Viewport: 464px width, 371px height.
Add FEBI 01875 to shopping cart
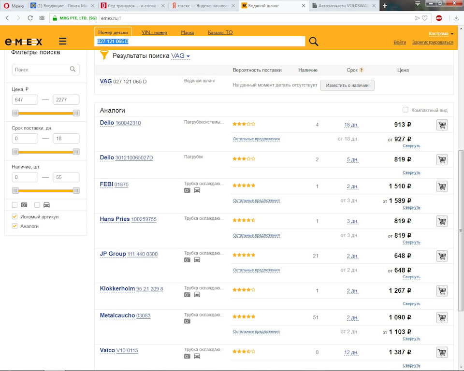point(442,186)
